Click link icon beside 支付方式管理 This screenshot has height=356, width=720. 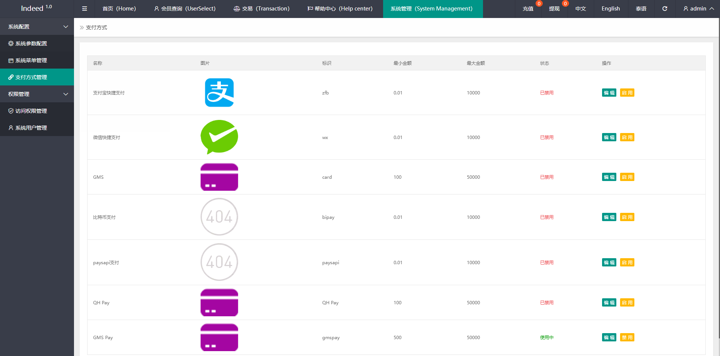pyautogui.click(x=11, y=77)
